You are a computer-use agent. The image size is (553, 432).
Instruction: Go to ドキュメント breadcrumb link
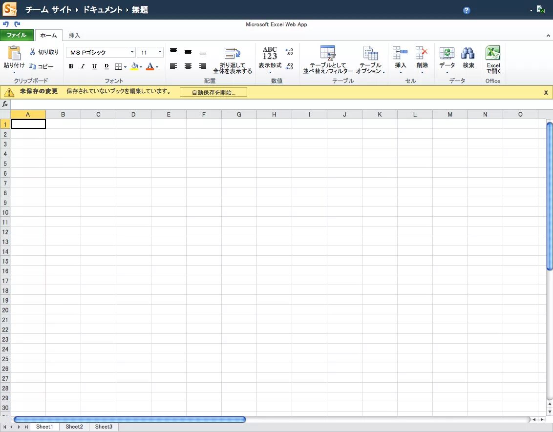(x=102, y=9)
